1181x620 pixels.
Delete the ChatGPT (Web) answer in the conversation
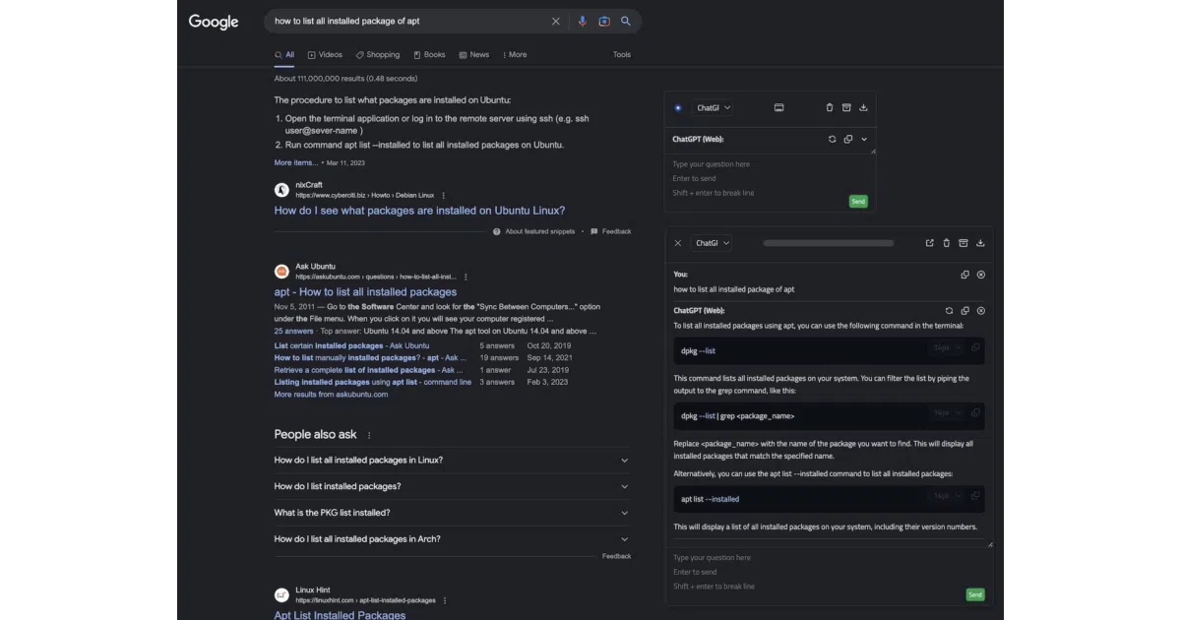pos(981,310)
